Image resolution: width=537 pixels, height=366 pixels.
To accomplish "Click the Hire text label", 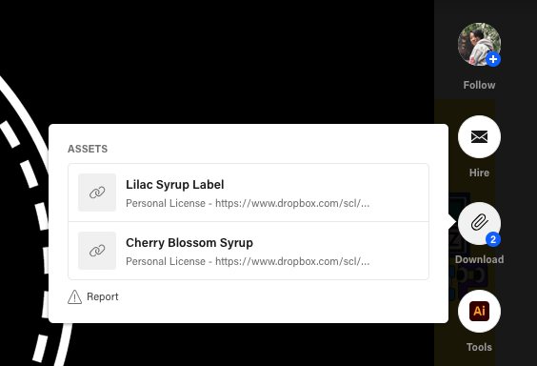I will click(479, 173).
